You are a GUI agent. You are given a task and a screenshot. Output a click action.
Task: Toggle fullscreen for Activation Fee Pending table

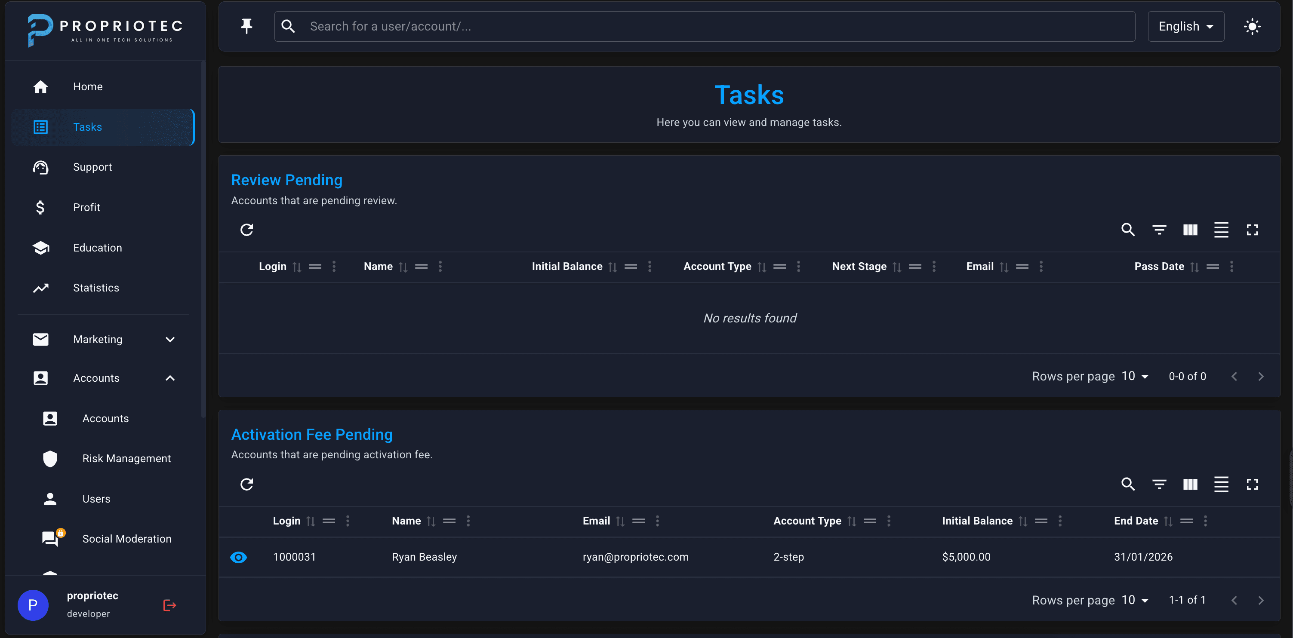pos(1252,485)
